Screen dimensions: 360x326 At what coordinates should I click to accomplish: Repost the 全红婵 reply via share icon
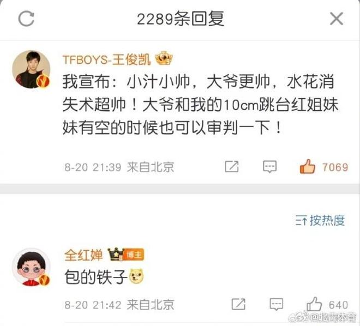pyautogui.click(x=238, y=304)
